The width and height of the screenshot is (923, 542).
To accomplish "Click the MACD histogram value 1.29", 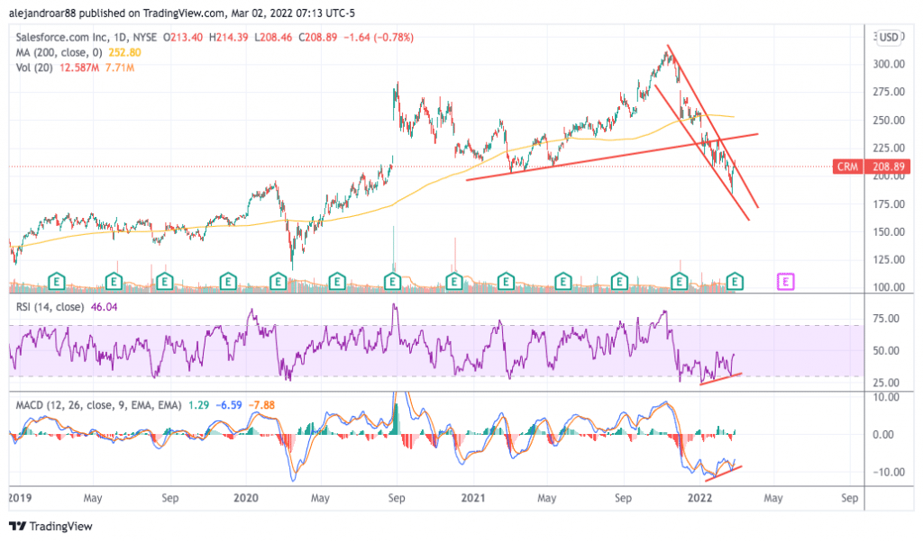I will tap(198, 405).
